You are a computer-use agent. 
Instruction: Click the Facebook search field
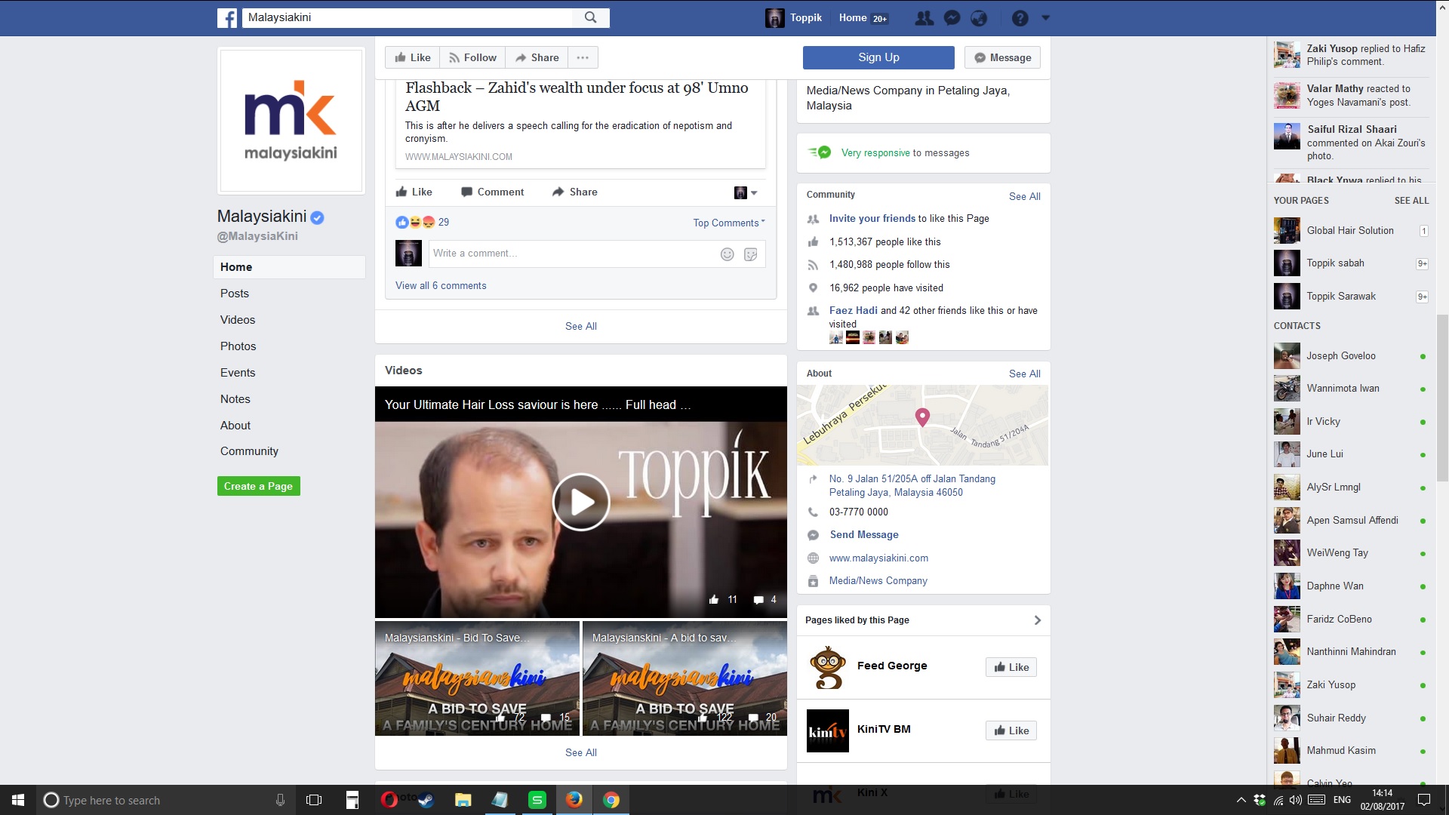click(x=408, y=17)
